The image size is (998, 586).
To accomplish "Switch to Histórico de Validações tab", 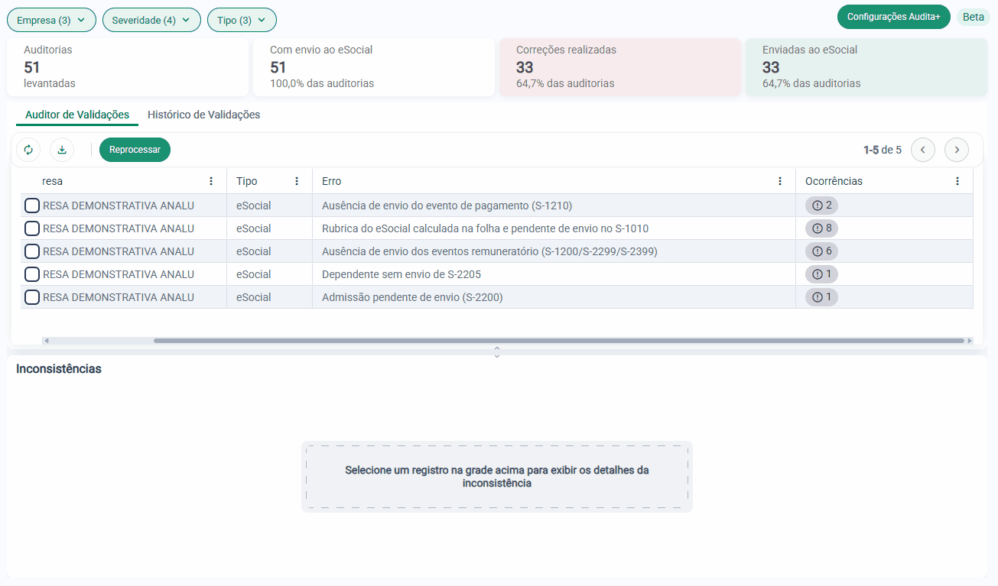I will point(203,115).
